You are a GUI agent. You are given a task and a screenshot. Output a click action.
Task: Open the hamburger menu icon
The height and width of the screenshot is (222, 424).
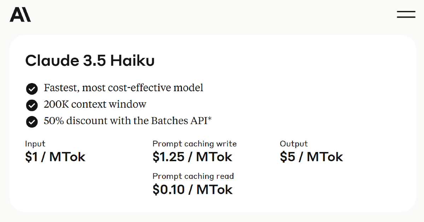[406, 14]
